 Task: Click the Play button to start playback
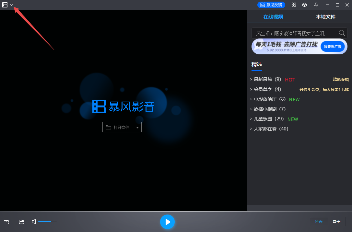(x=168, y=222)
